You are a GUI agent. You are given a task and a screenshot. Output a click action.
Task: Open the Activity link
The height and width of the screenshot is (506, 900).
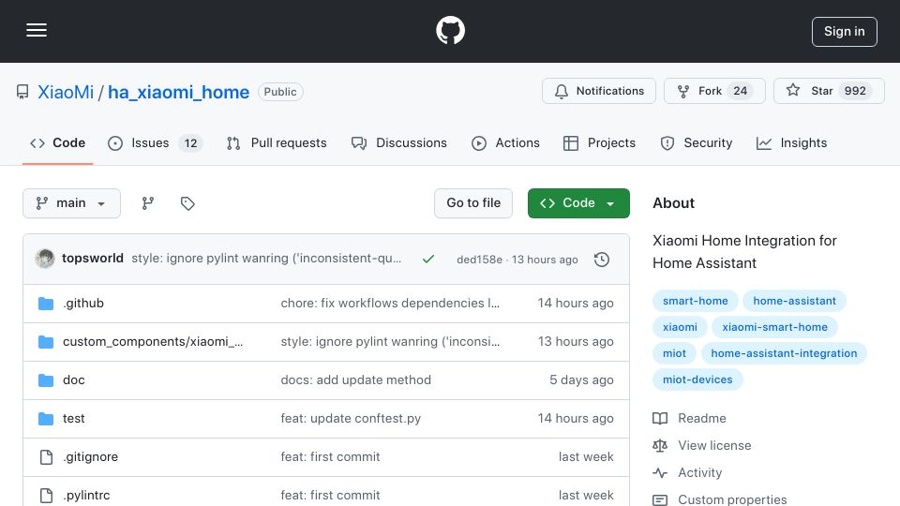[x=687, y=472]
